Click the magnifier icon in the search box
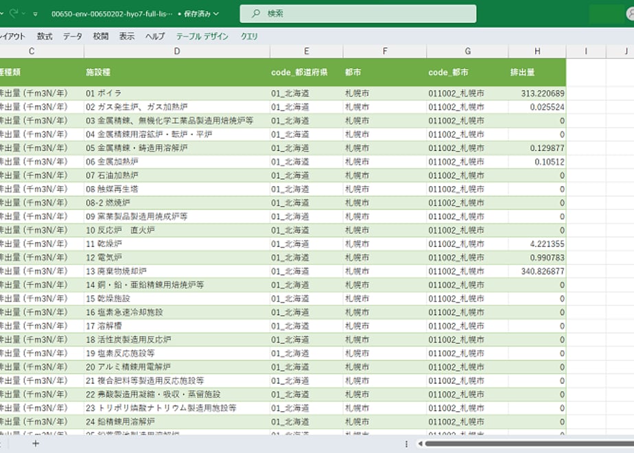This screenshot has height=453, width=634. [256, 13]
